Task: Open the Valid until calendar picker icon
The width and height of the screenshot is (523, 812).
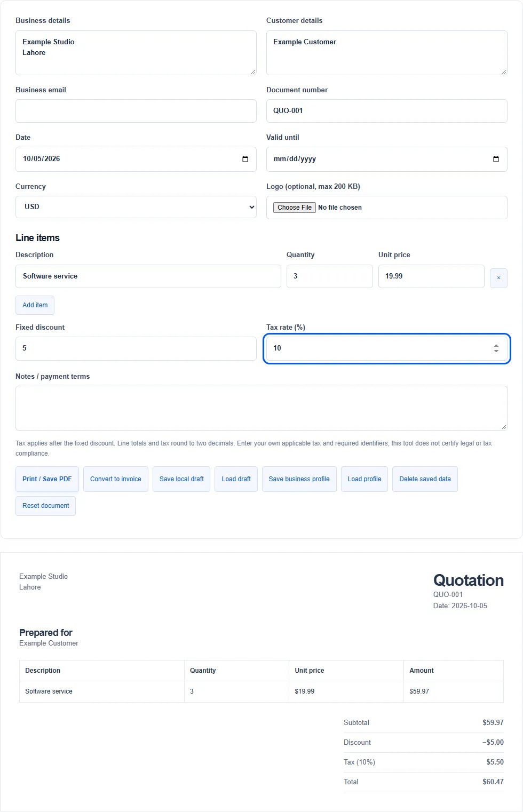Action: coord(496,159)
